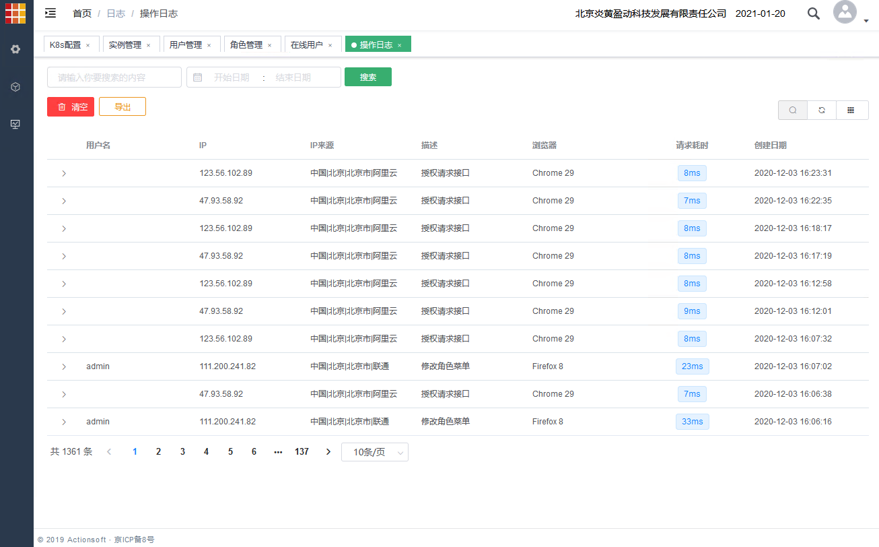
Task: Expand the row created at 16:07:32
Action: tap(64, 339)
